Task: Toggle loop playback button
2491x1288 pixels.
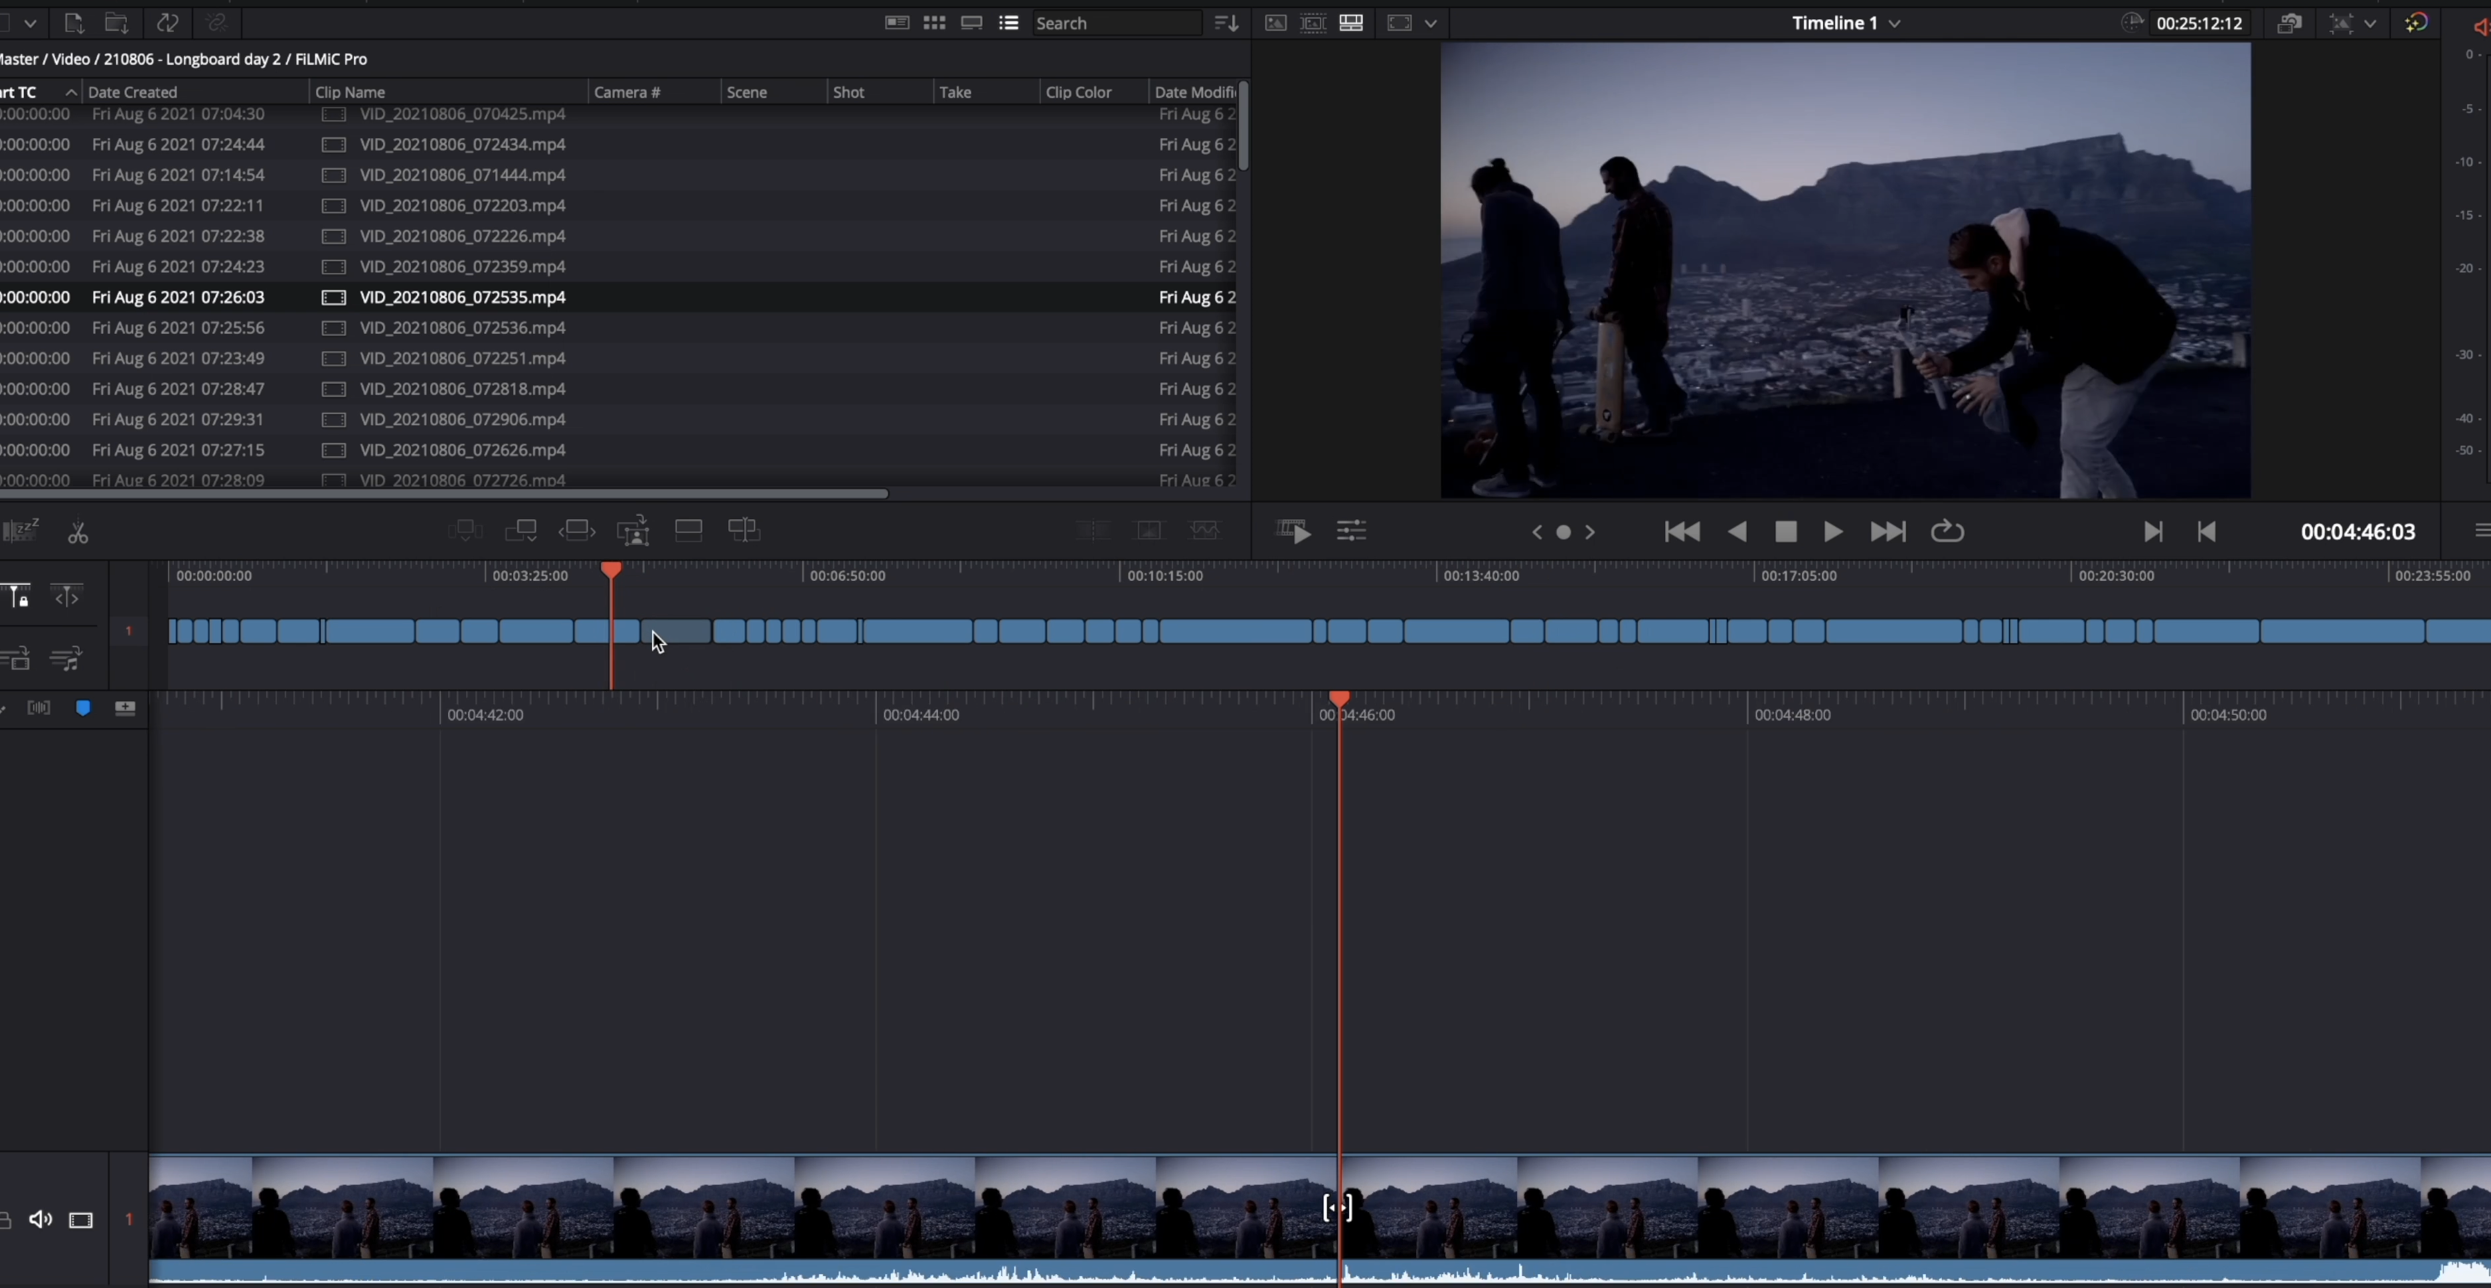Action: [x=1947, y=532]
